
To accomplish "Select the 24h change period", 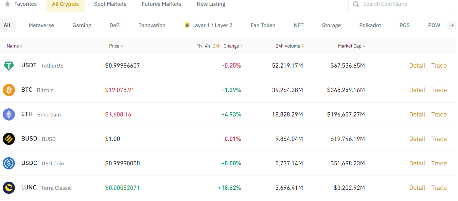I will (x=217, y=46).
